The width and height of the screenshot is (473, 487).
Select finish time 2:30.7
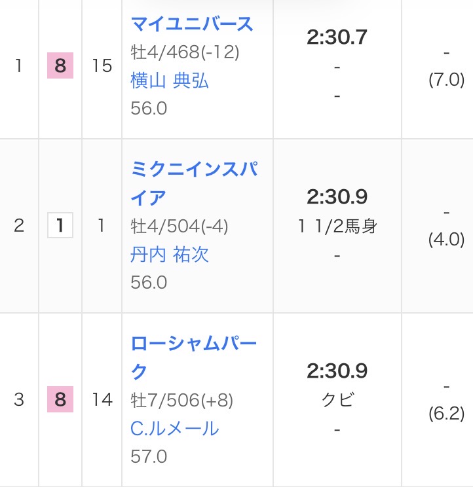point(337,37)
